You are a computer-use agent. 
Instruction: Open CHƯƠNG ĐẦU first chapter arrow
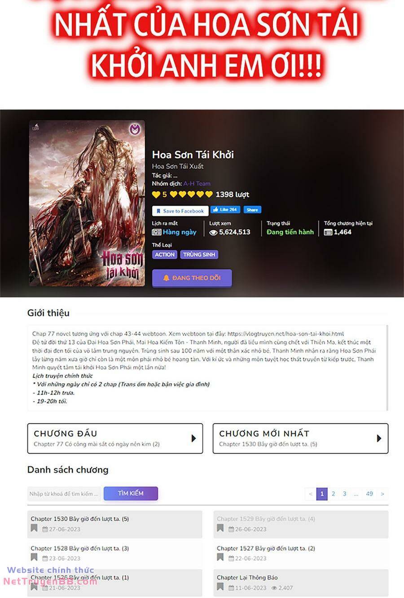193,438
